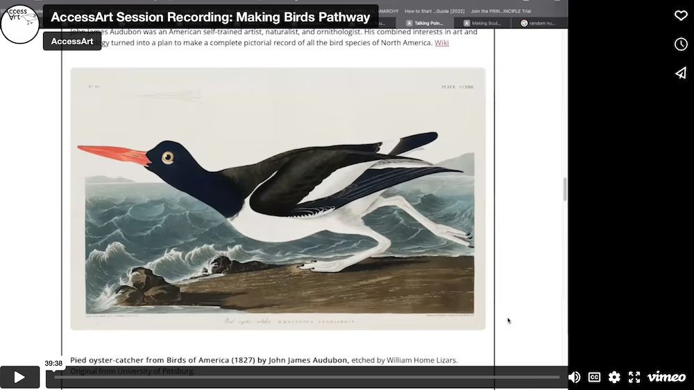694x390 pixels.
Task: Open the How to Start ...Guide [2022] bookmark
Action: click(x=434, y=11)
